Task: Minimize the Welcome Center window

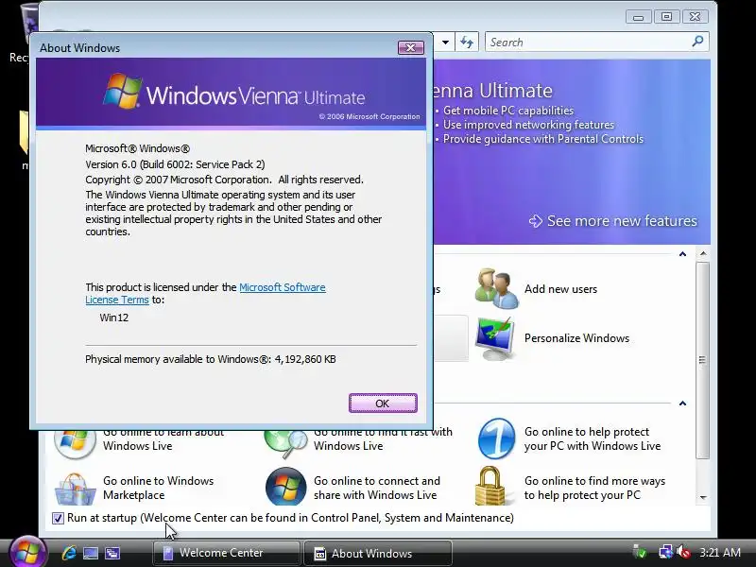Action: coord(639,17)
